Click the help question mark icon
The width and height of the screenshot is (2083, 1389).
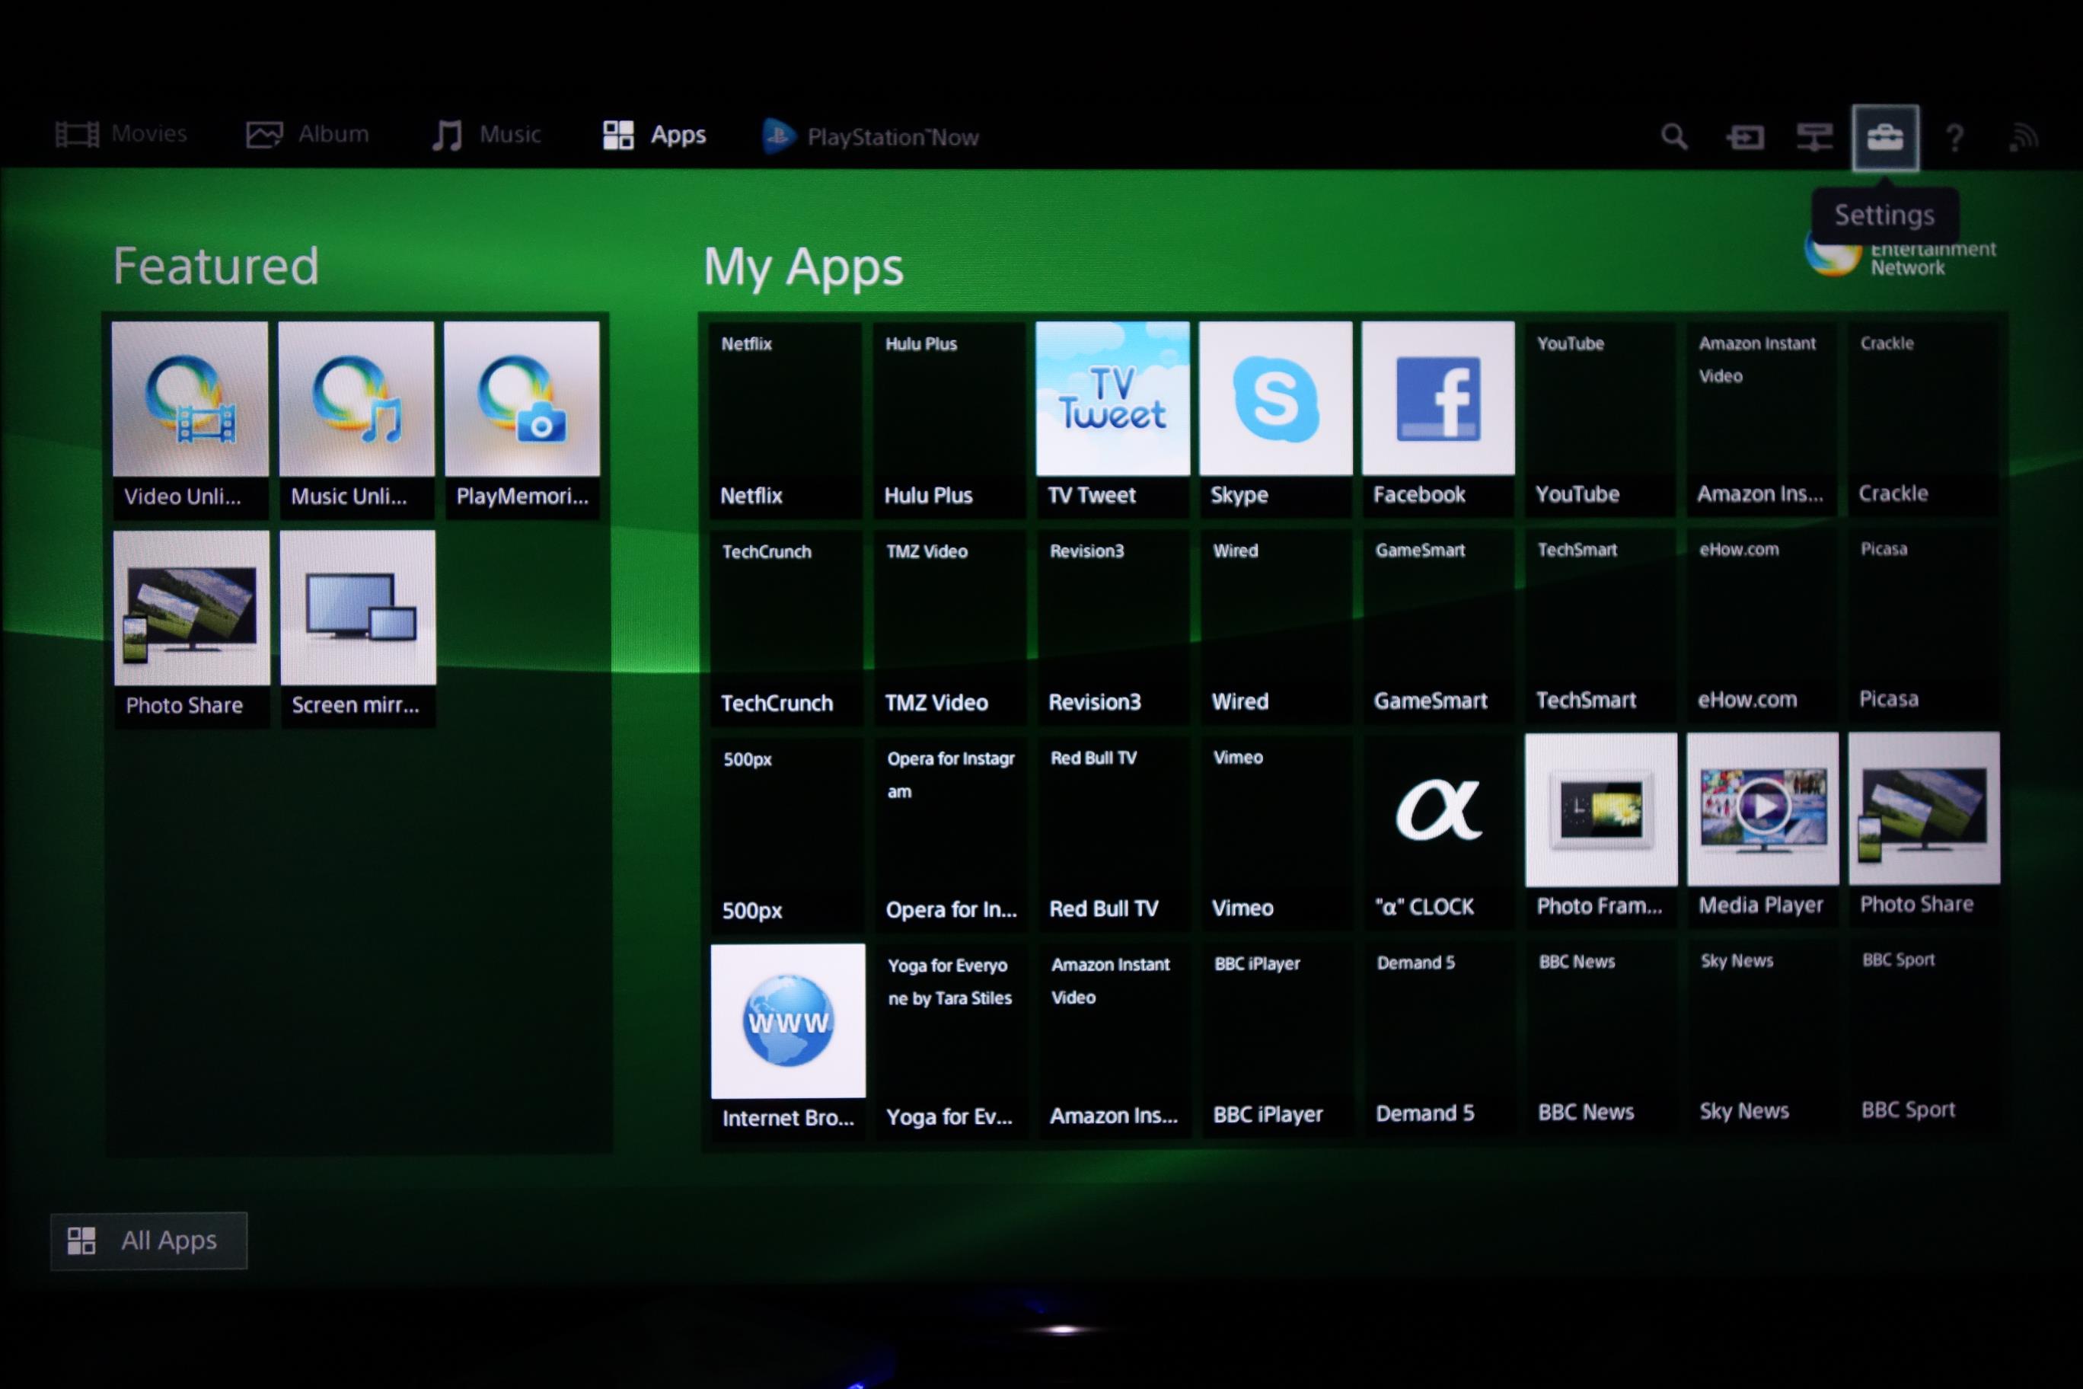click(x=1954, y=137)
